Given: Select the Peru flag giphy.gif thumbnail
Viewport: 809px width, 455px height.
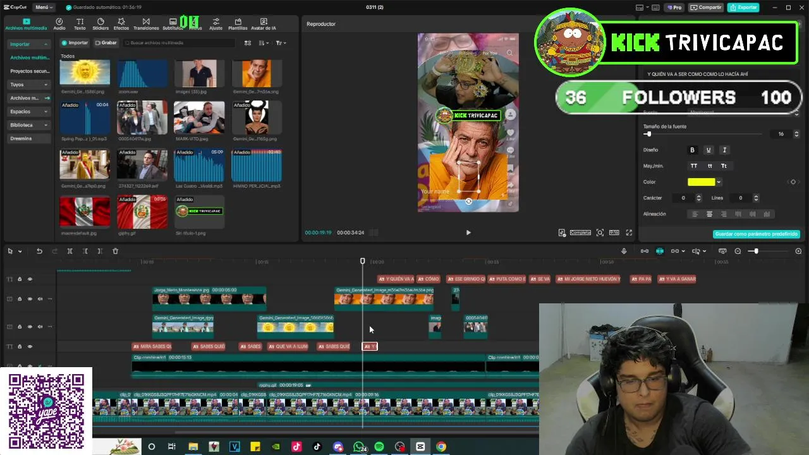Looking at the screenshot, I should click(x=142, y=212).
